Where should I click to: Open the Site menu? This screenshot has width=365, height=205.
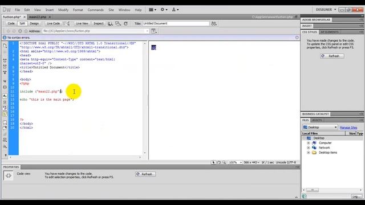111,10
